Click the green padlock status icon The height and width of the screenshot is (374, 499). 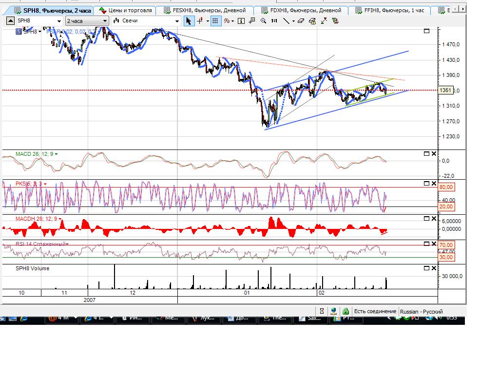(x=345, y=311)
